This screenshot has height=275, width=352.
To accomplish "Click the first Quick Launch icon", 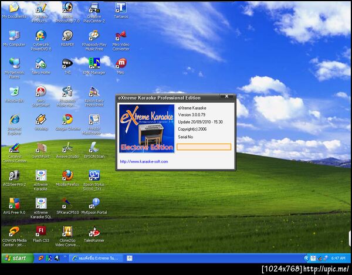I will [41, 258].
